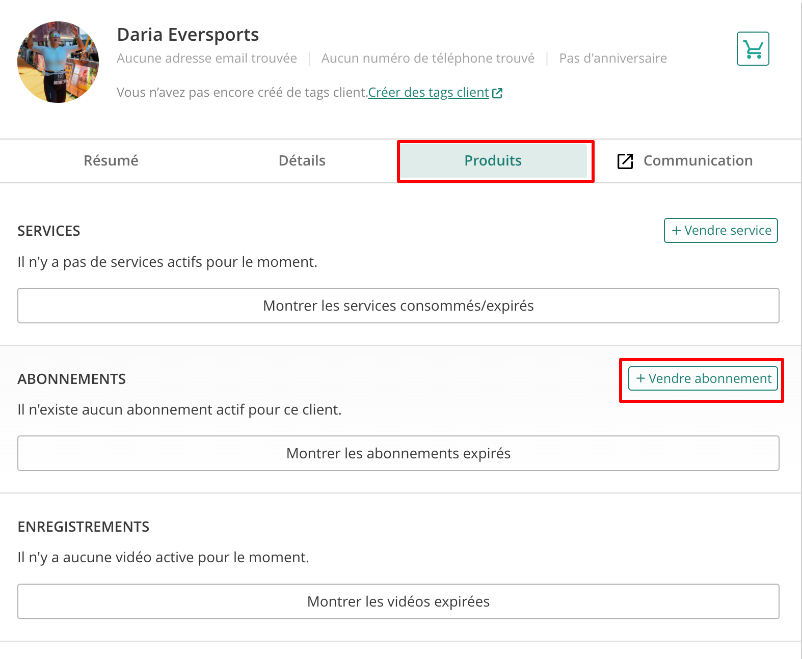802x659 pixels.
Task: Expand Montrer les vidéos expirées
Action: (x=398, y=601)
